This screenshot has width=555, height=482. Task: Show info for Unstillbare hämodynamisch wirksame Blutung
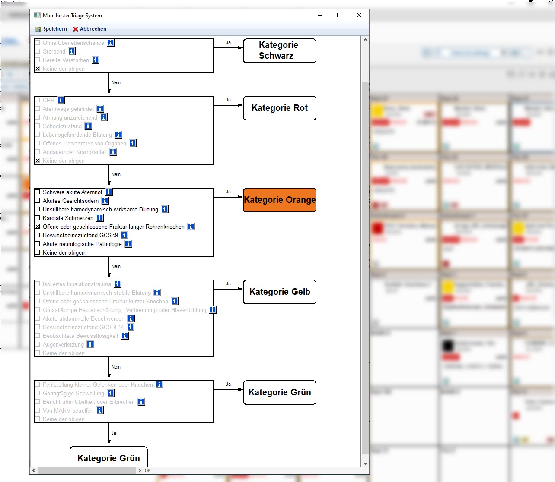point(165,209)
